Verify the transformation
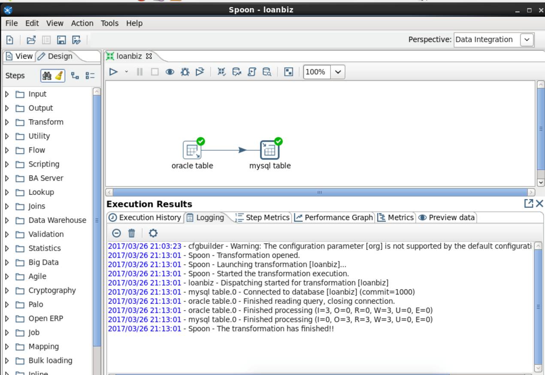Screen dimensions: 545x375 pyautogui.click(x=222, y=72)
